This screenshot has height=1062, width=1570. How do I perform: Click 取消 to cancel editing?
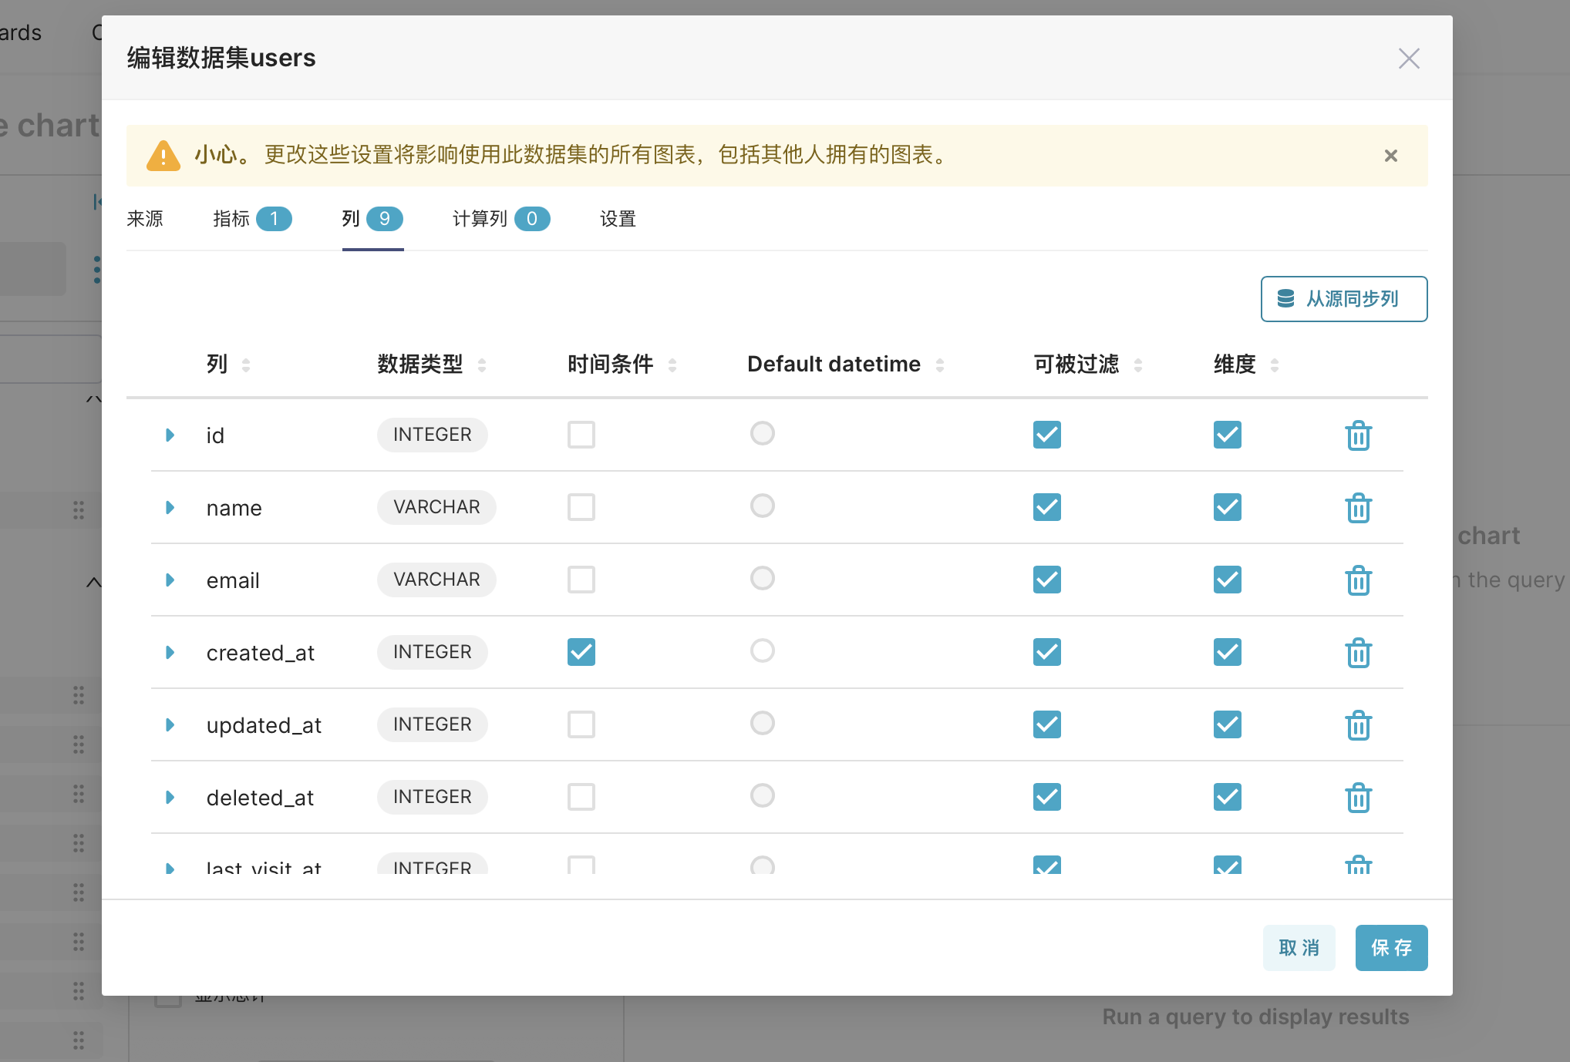tap(1299, 948)
